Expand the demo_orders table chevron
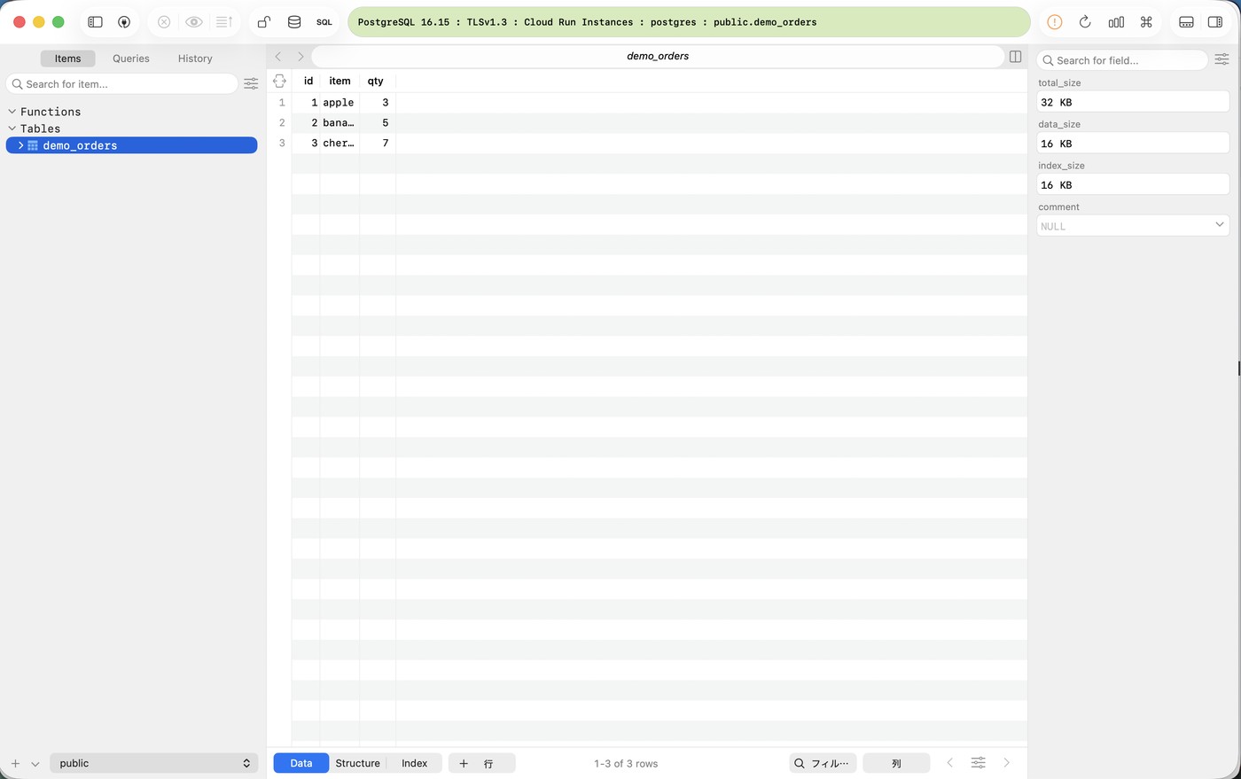Screen dimensions: 1241x779 20,145
